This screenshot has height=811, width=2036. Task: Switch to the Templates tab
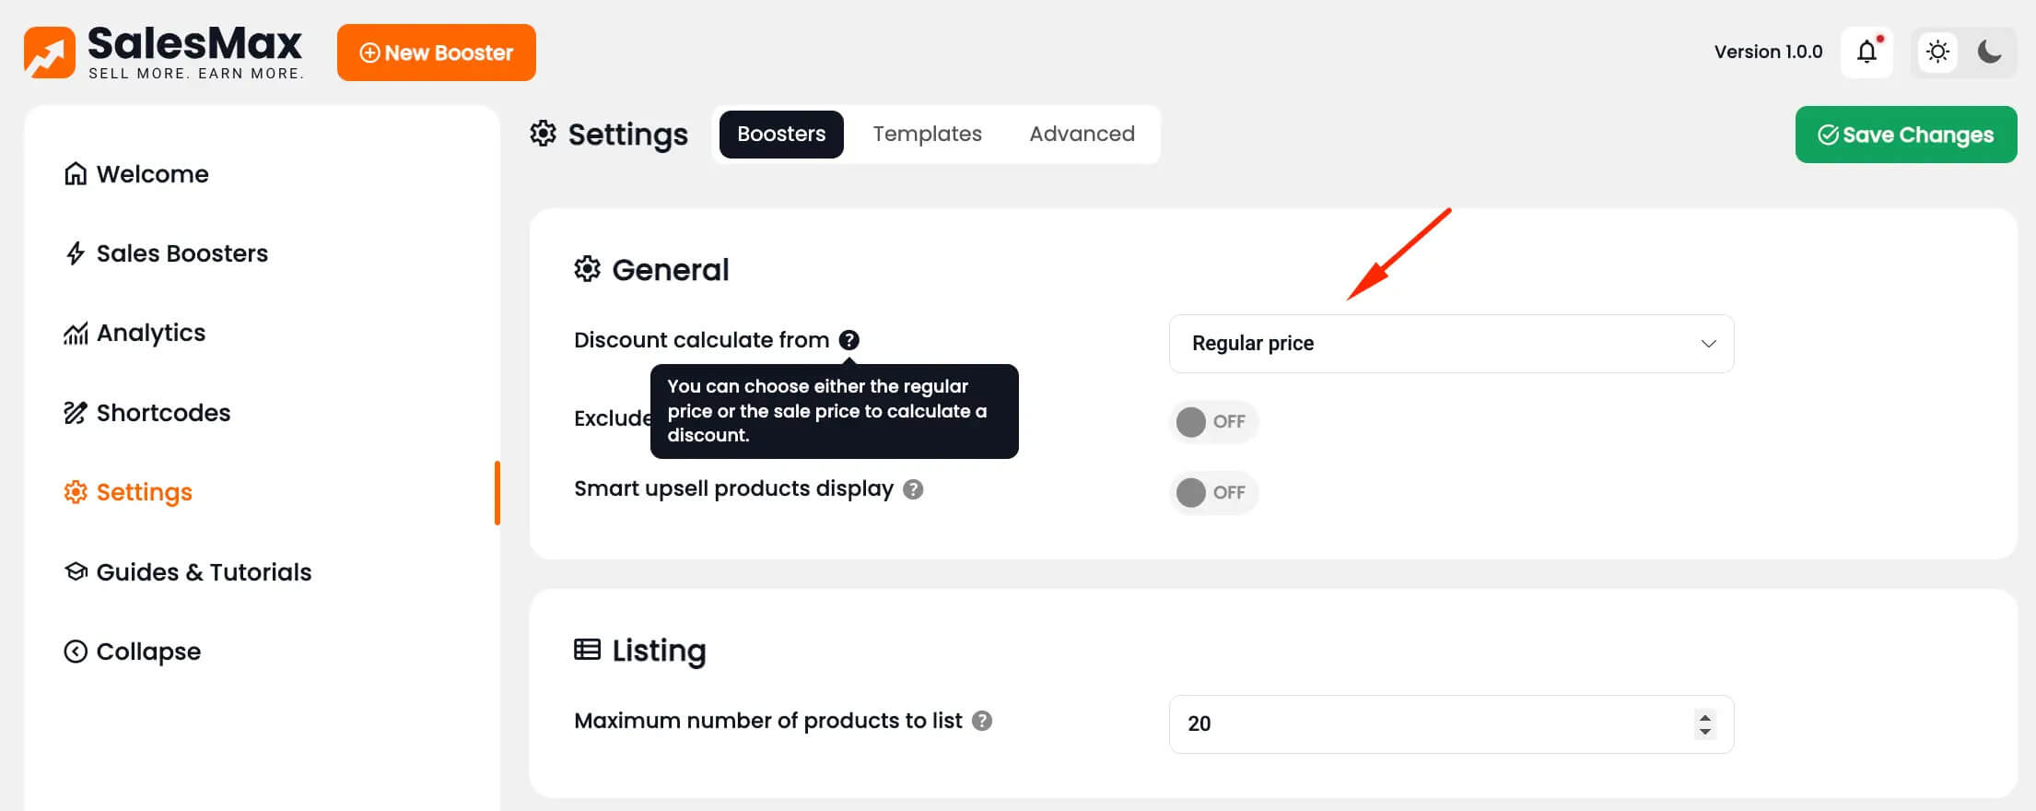click(x=927, y=135)
